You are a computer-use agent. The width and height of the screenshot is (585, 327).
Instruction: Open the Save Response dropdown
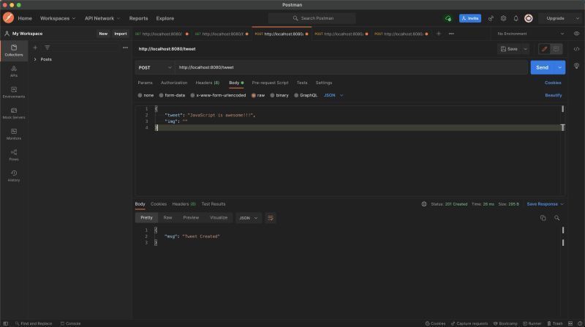(545, 204)
